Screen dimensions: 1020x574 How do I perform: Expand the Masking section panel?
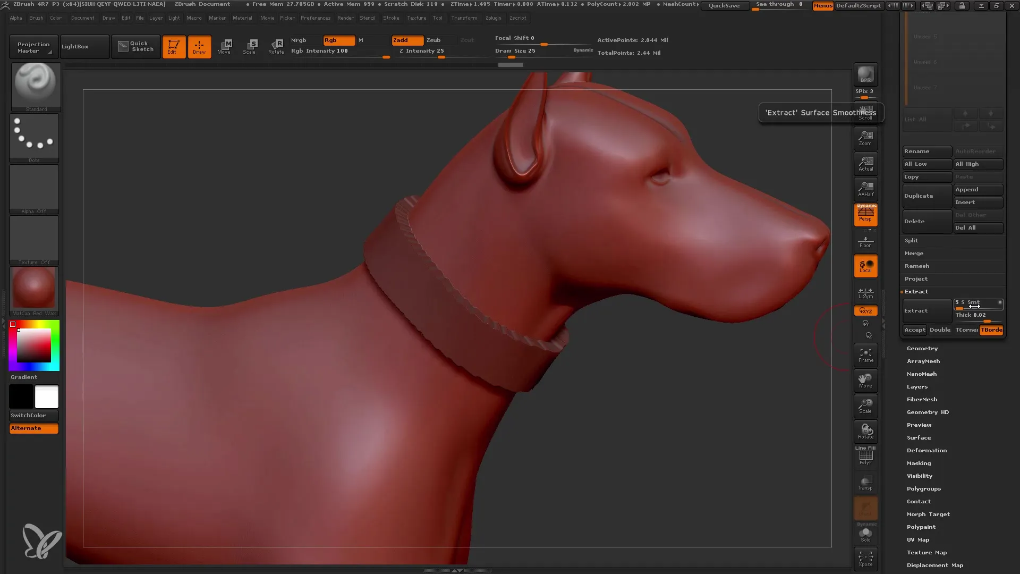point(919,462)
